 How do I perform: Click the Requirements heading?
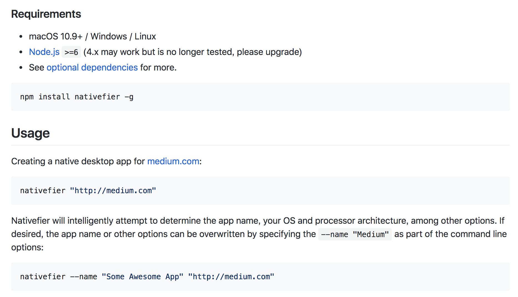pos(46,14)
